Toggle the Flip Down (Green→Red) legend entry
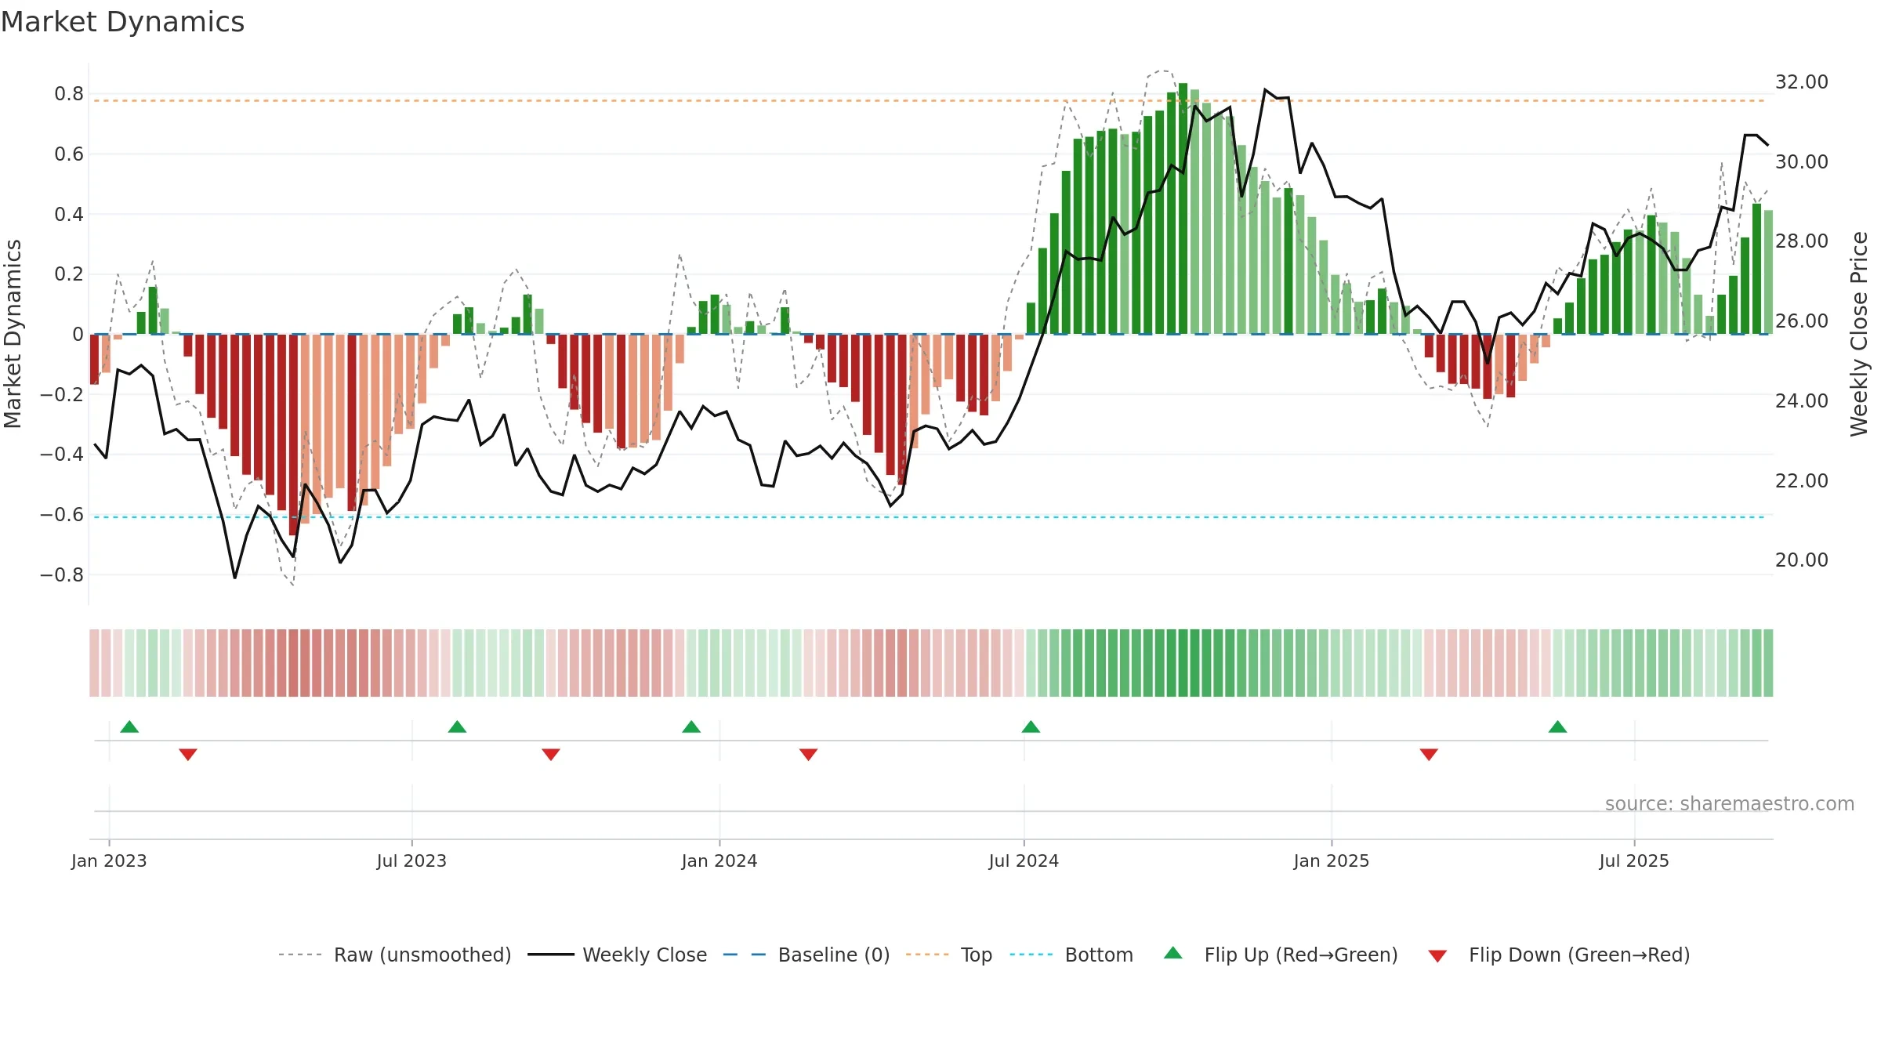 (x=1559, y=955)
